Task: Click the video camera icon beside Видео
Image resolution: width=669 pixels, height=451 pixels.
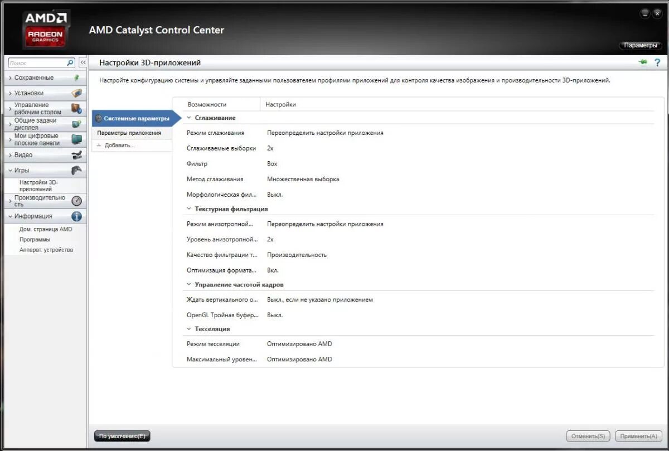Action: tap(76, 155)
